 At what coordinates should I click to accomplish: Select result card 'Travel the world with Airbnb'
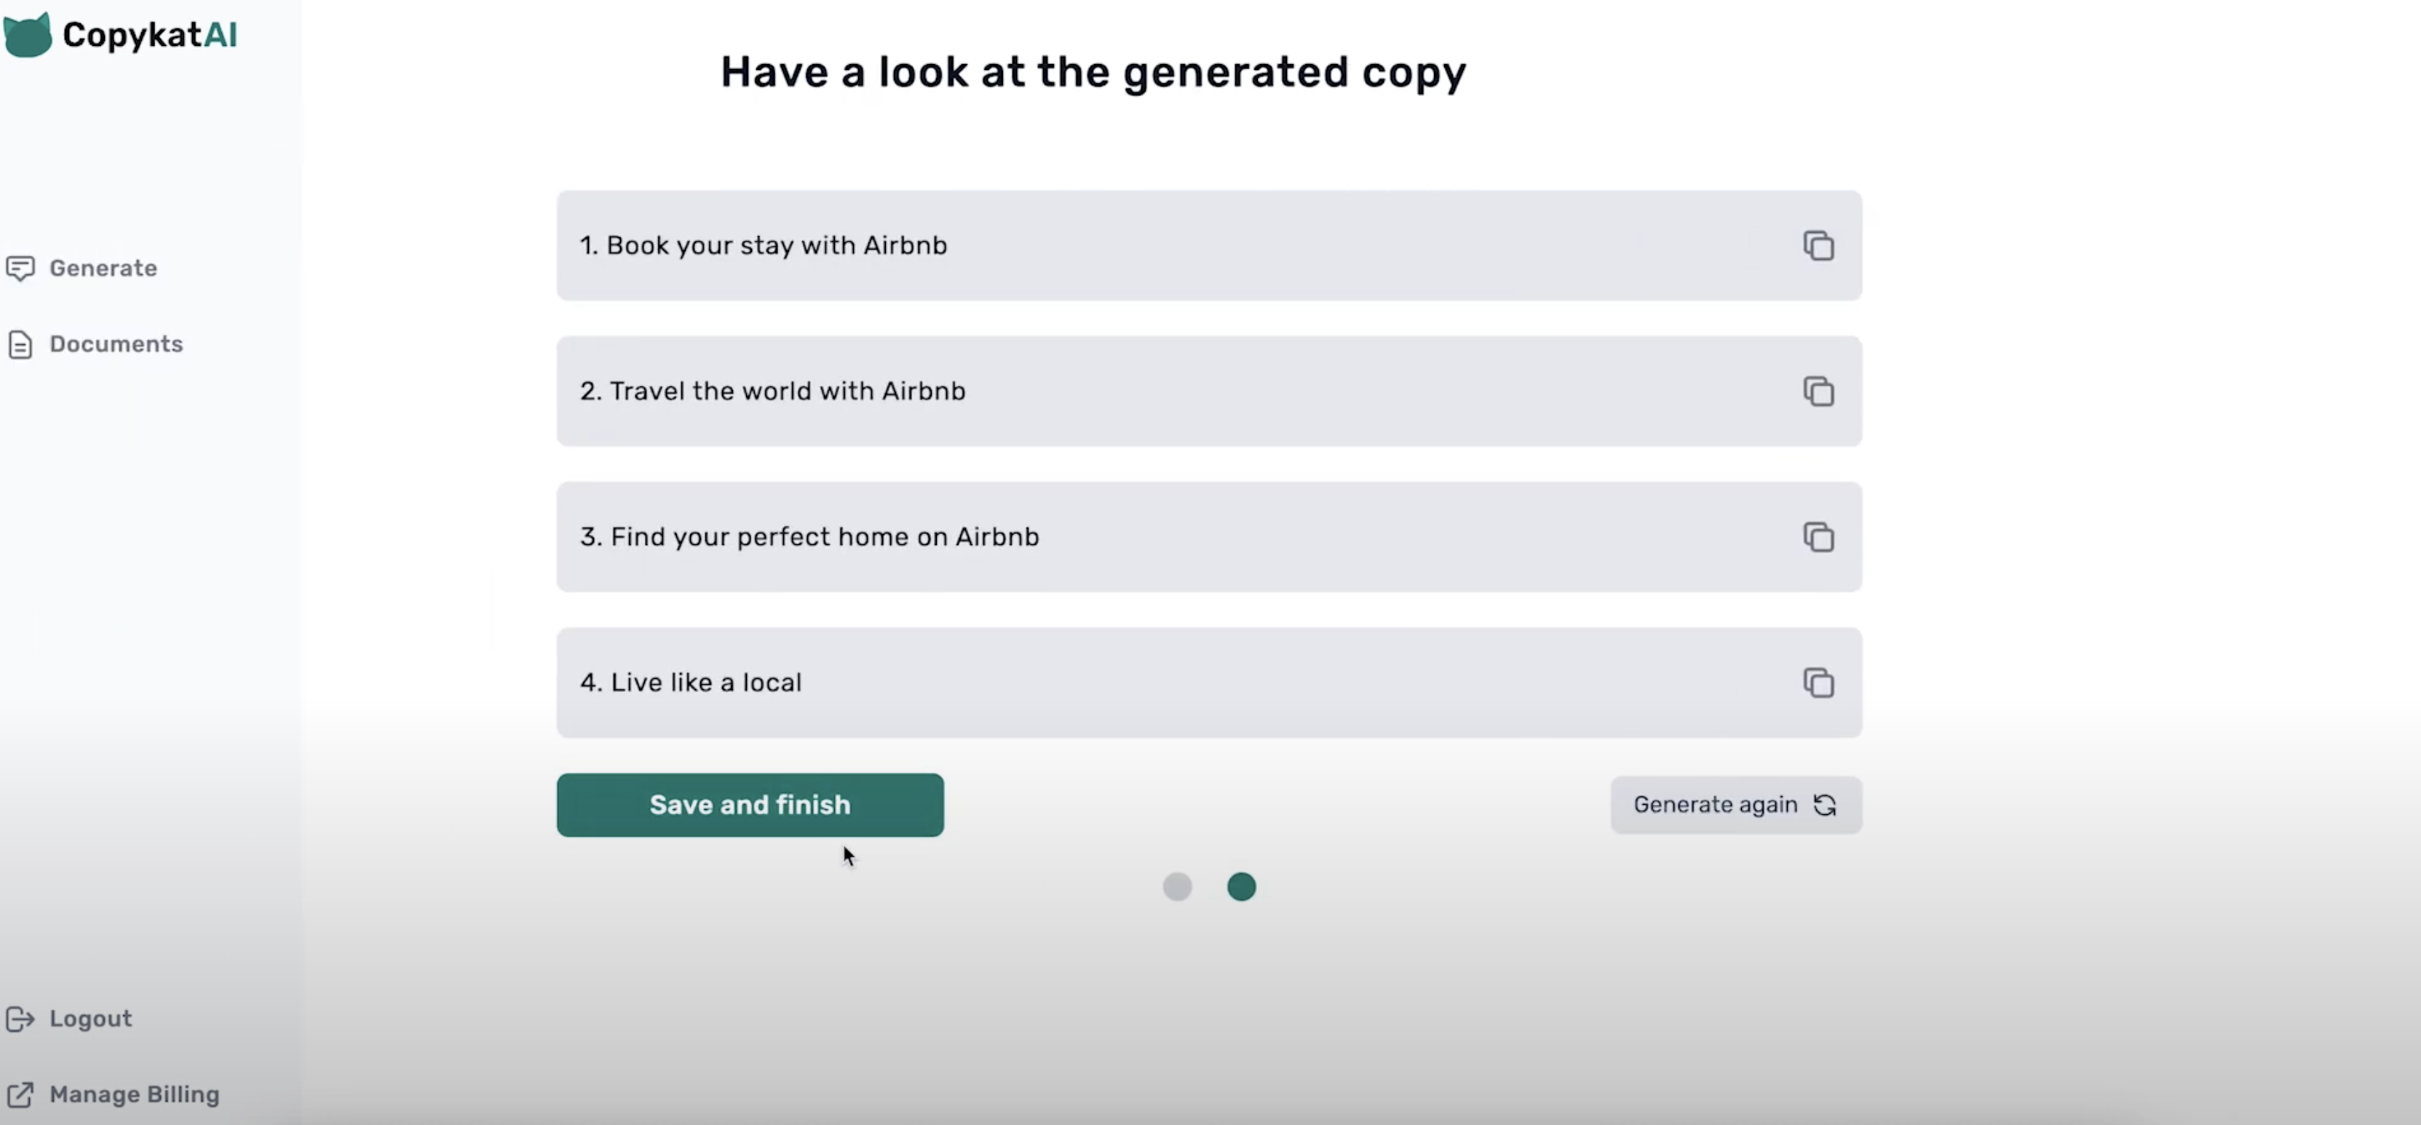(x=1128, y=391)
